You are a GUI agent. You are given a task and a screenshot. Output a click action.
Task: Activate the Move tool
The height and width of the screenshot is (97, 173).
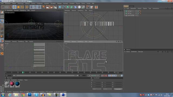[14, 7]
